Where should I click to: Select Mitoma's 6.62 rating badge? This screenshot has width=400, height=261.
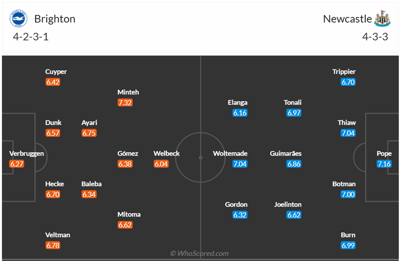pyautogui.click(x=125, y=225)
